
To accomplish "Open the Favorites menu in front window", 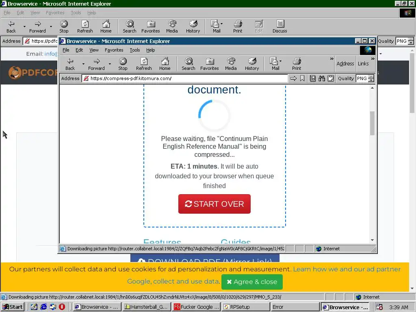I will 114,50.
